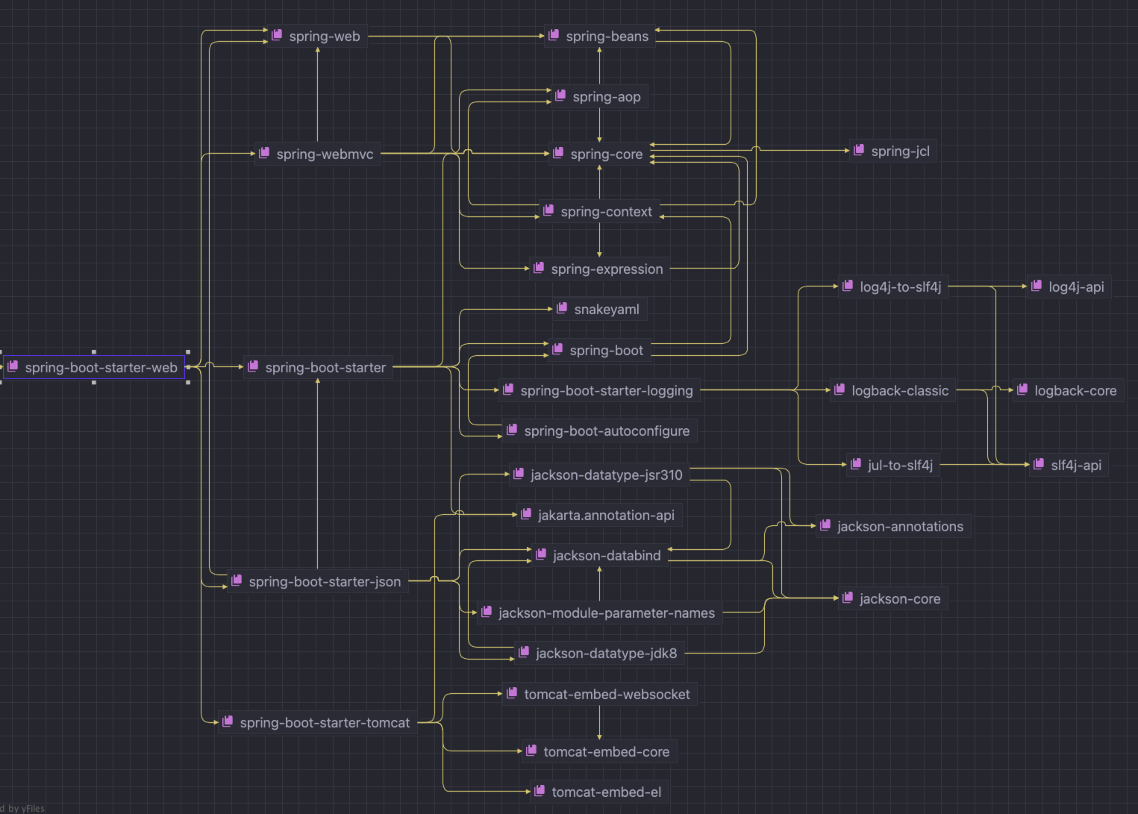Click the library icon beside spring-web
The width and height of the screenshot is (1138, 814).
pos(277,35)
